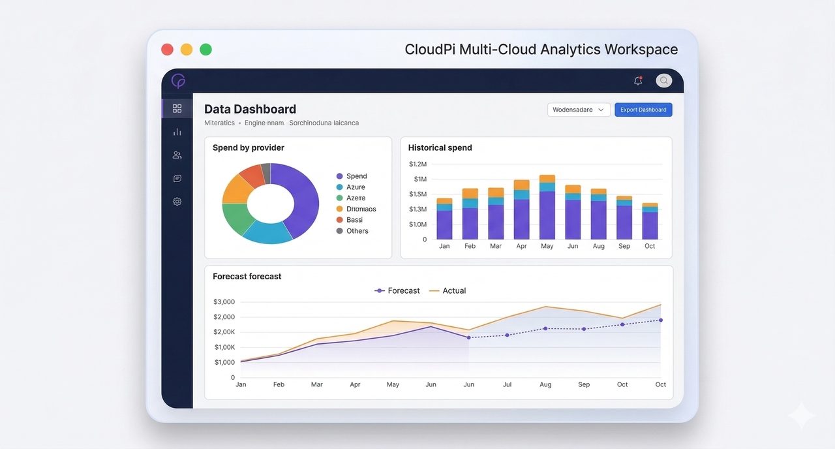The width and height of the screenshot is (835, 449).
Task: Click the Actual legend item in line chart
Action: (448, 290)
